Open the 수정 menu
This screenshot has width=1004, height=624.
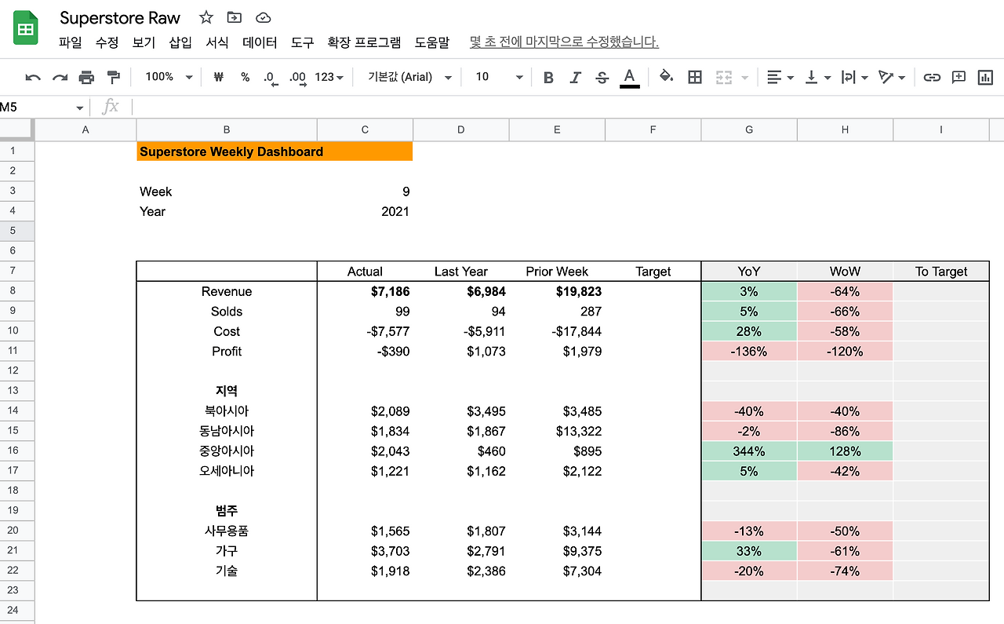point(107,42)
